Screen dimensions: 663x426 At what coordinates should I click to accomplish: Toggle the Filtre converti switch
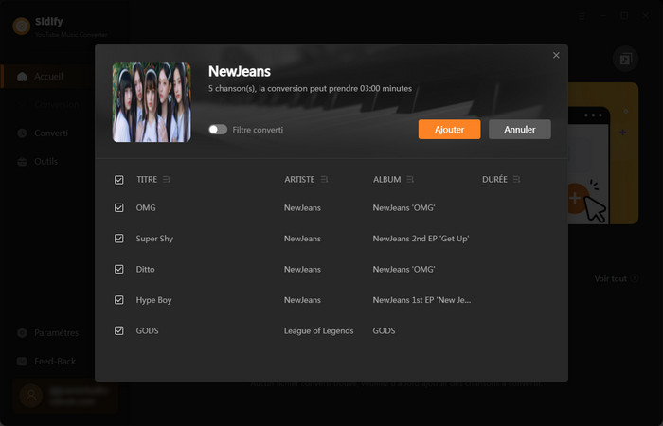(x=218, y=130)
